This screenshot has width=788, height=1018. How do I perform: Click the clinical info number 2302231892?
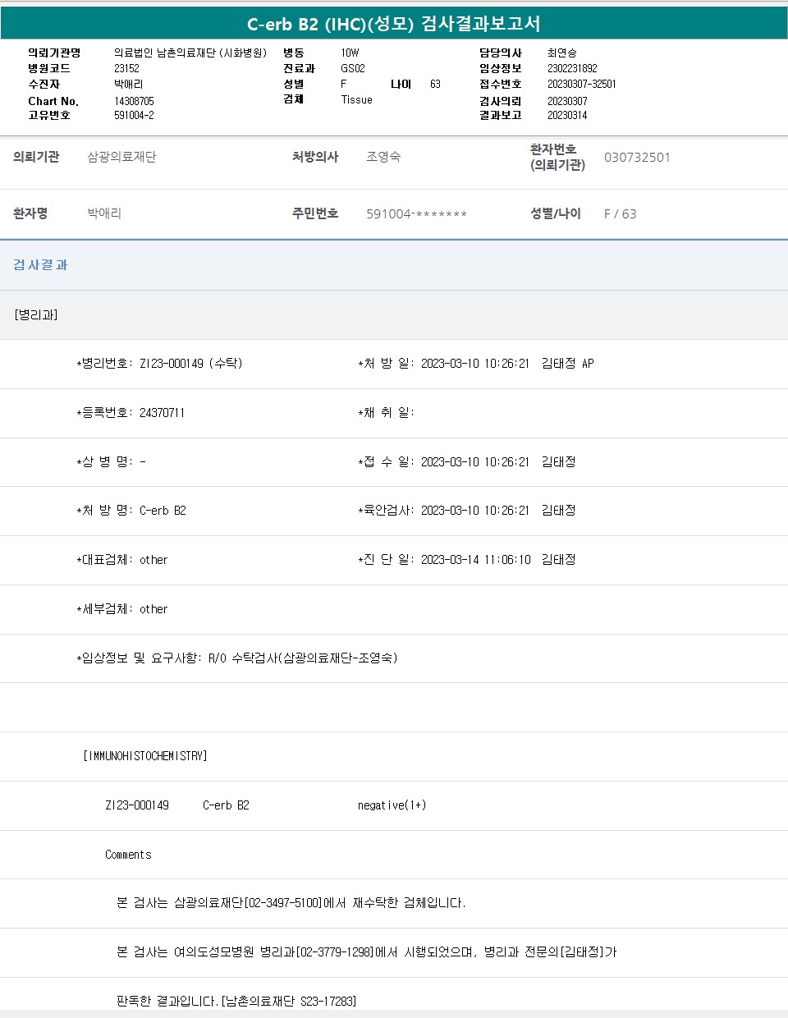click(x=572, y=68)
